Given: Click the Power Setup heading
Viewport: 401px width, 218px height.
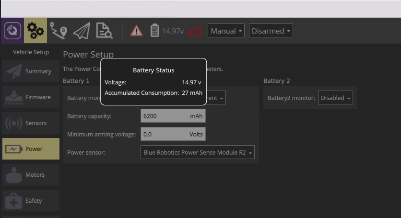Looking at the screenshot, I should (88, 55).
